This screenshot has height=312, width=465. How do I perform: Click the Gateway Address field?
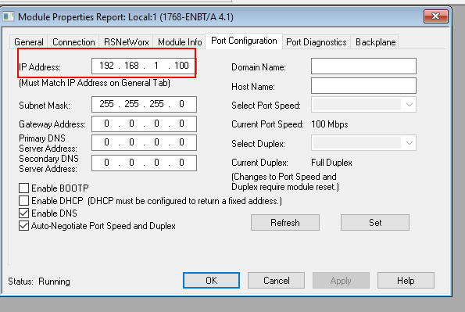(x=144, y=124)
